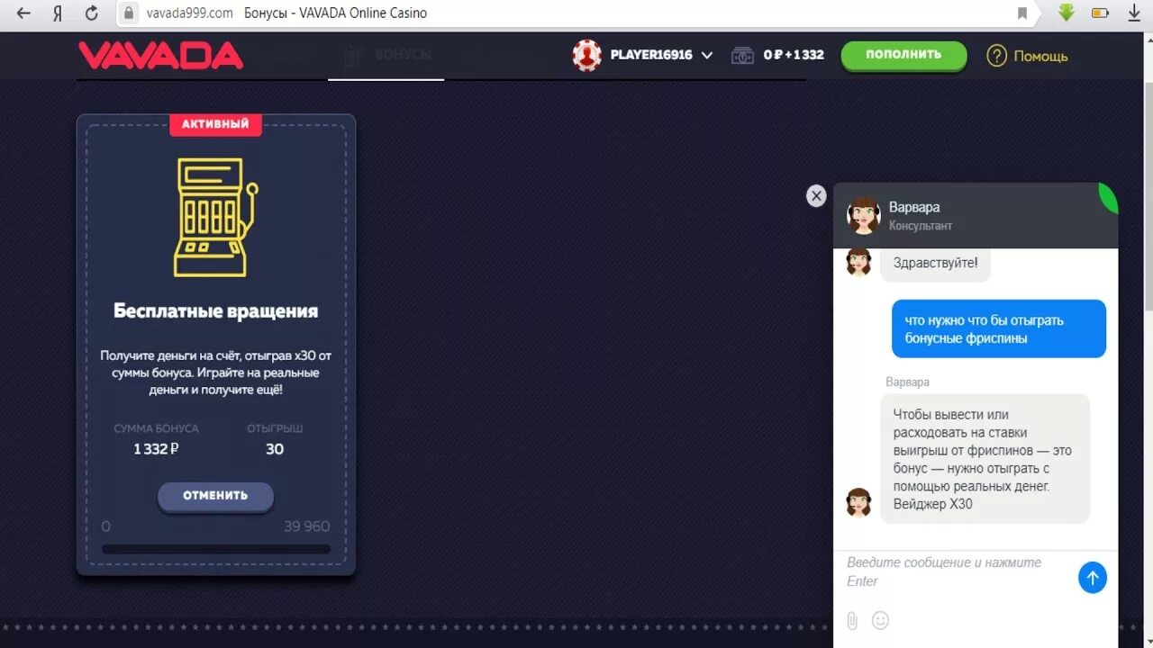
Task: Click the Помощь help link
Action: pos(1040,56)
